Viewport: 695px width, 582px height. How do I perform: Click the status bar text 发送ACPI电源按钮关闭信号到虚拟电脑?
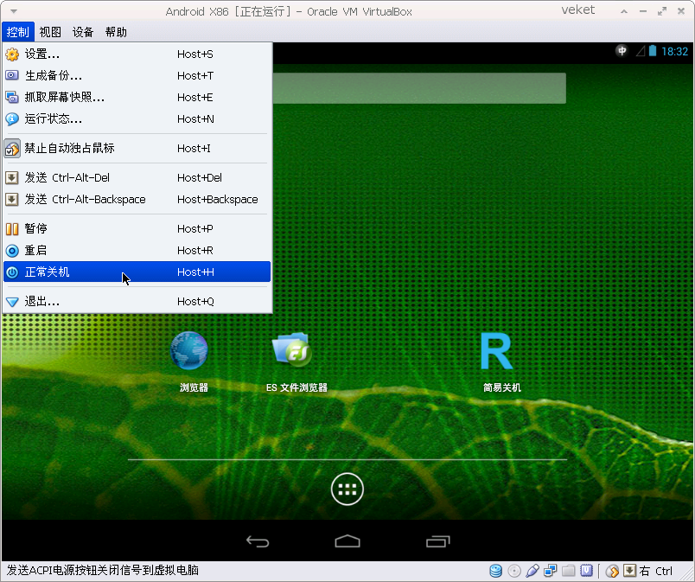pyautogui.click(x=102, y=570)
